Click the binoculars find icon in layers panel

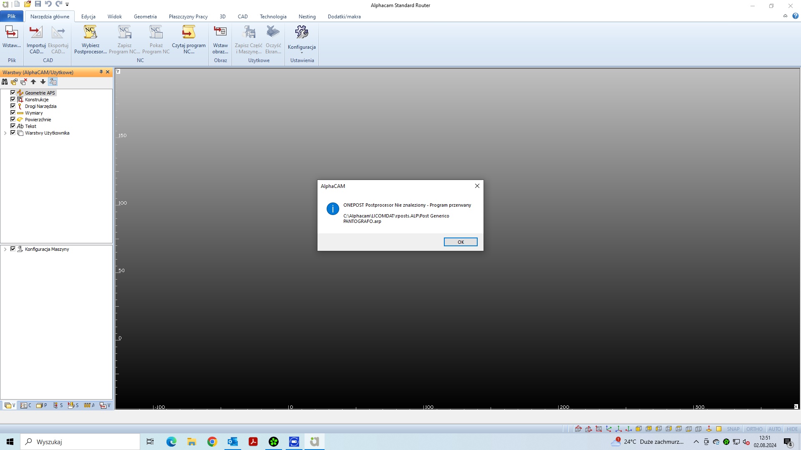coord(5,82)
